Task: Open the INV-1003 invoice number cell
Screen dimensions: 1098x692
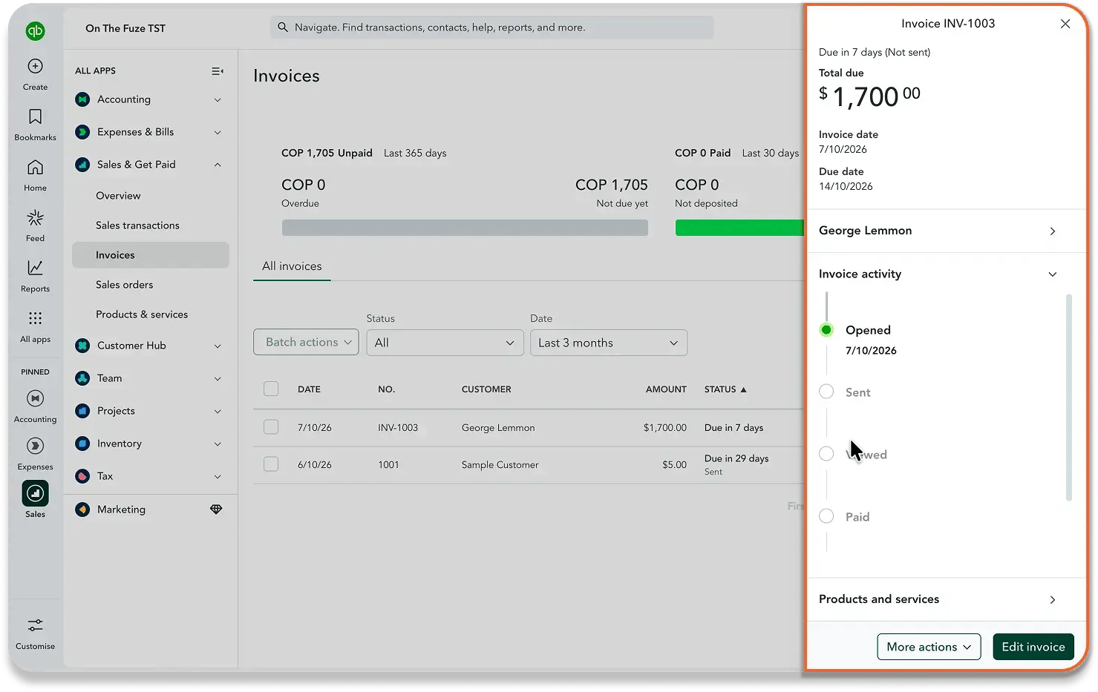Action: [398, 428]
